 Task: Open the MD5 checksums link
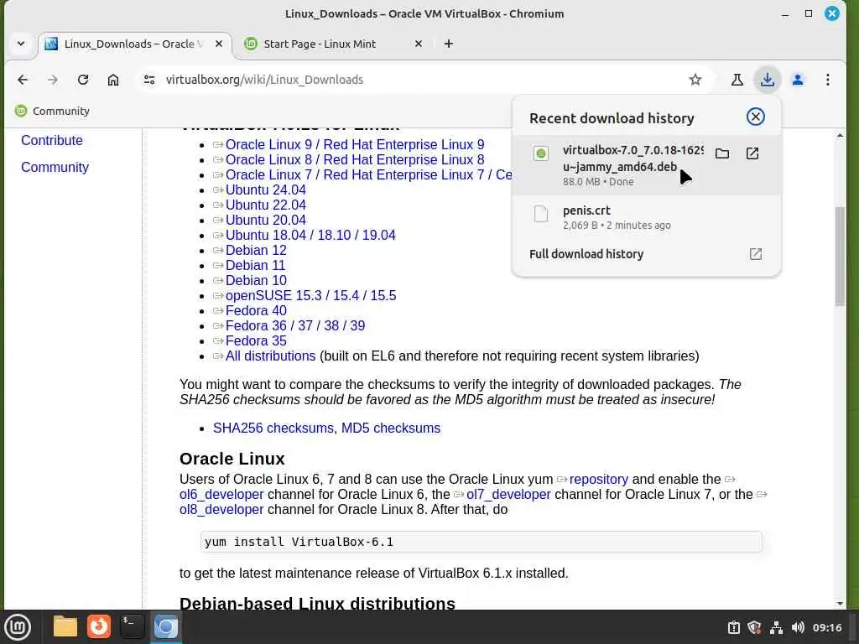pos(391,428)
